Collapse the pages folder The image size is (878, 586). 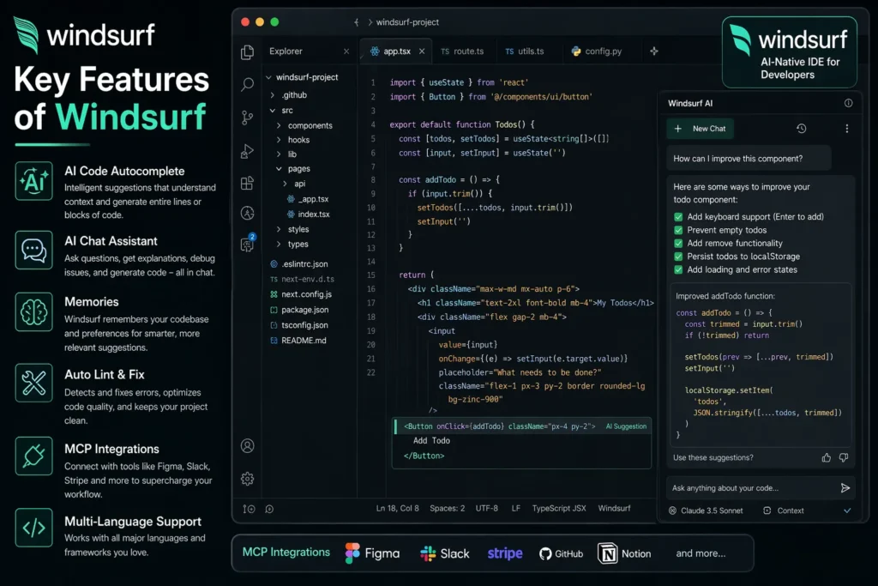(279, 169)
